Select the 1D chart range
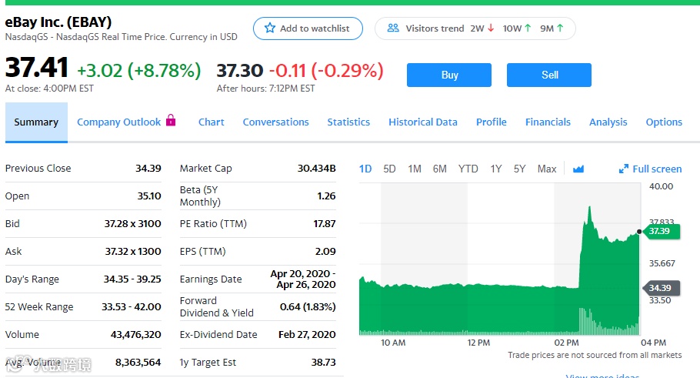The image size is (700, 378). [x=365, y=169]
